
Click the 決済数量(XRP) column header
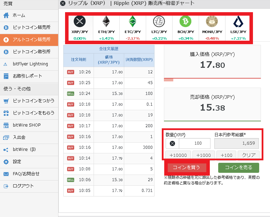(x=139, y=60)
